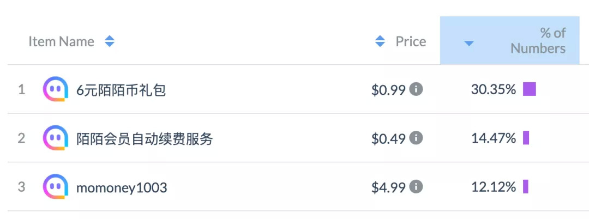Toggle the descending arrow in % of Numbers

click(468, 43)
